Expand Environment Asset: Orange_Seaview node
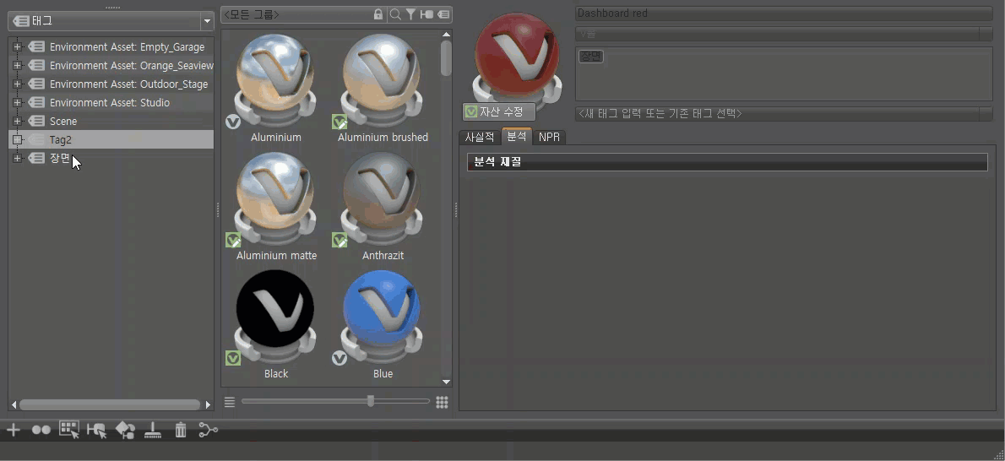1005x461 pixels. click(17, 65)
